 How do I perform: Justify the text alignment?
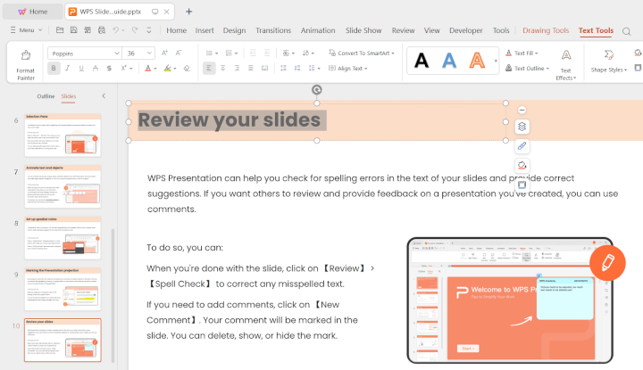pos(251,68)
